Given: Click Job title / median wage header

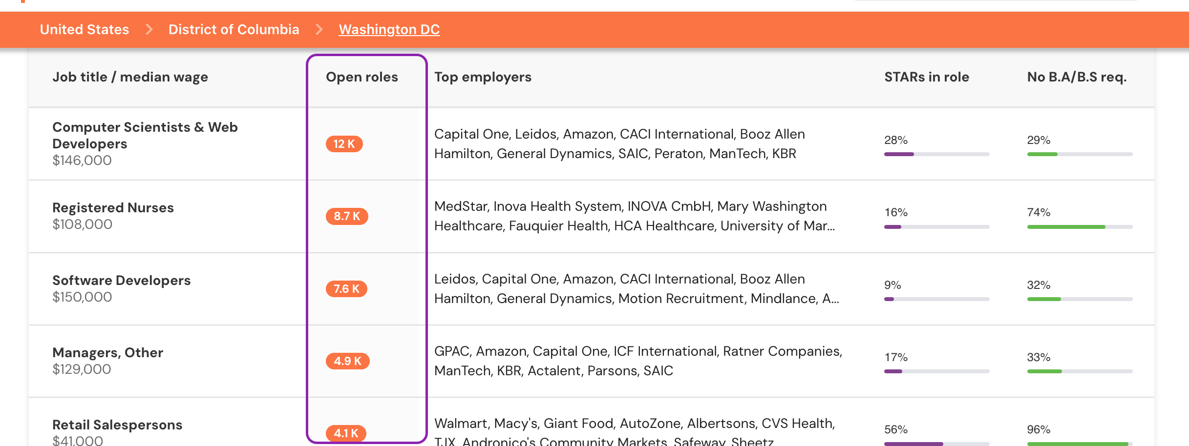Looking at the screenshot, I should (x=130, y=77).
